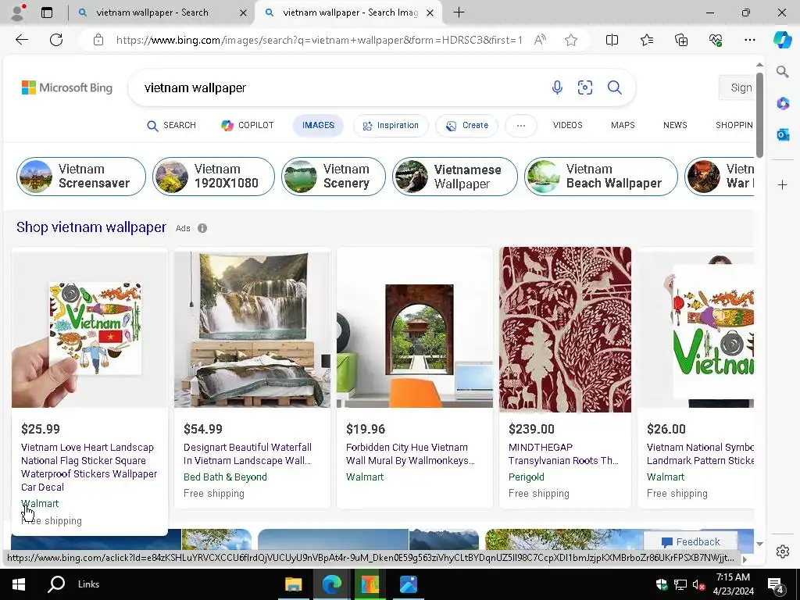This screenshot has height=600, width=800.
Task: Click the Create button
Action: (467, 126)
